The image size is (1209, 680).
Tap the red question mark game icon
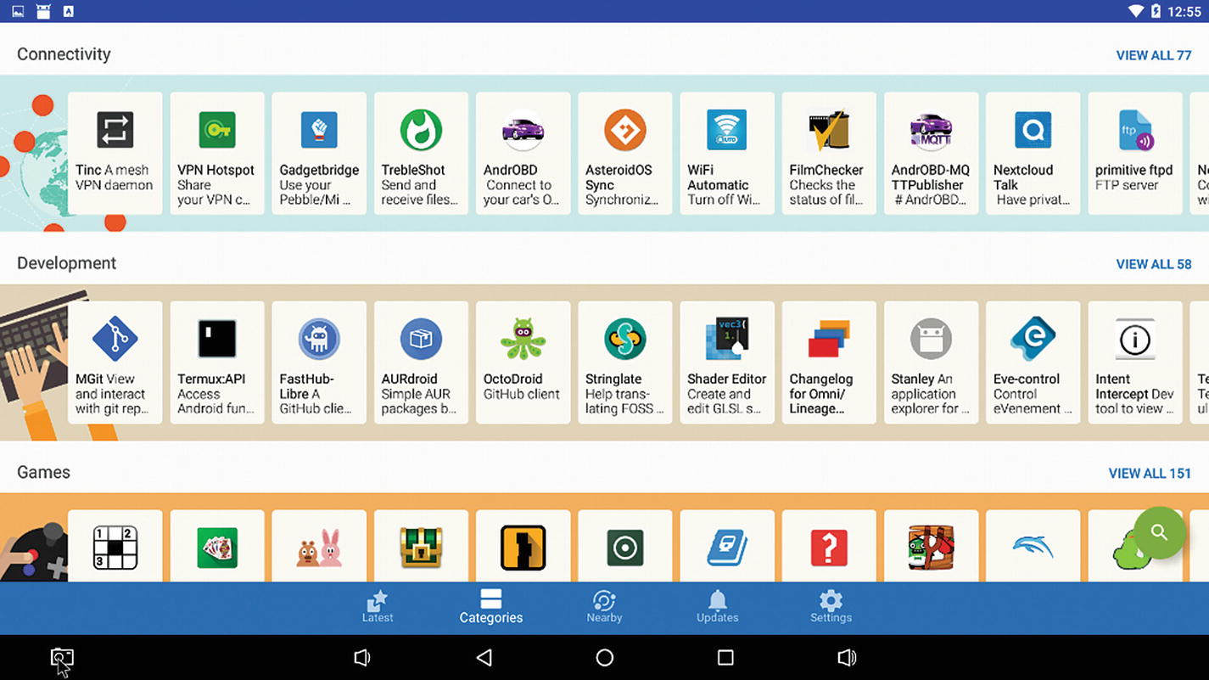pos(829,548)
